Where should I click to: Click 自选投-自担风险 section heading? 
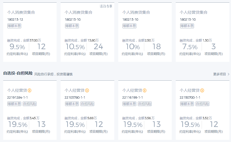point(18,73)
